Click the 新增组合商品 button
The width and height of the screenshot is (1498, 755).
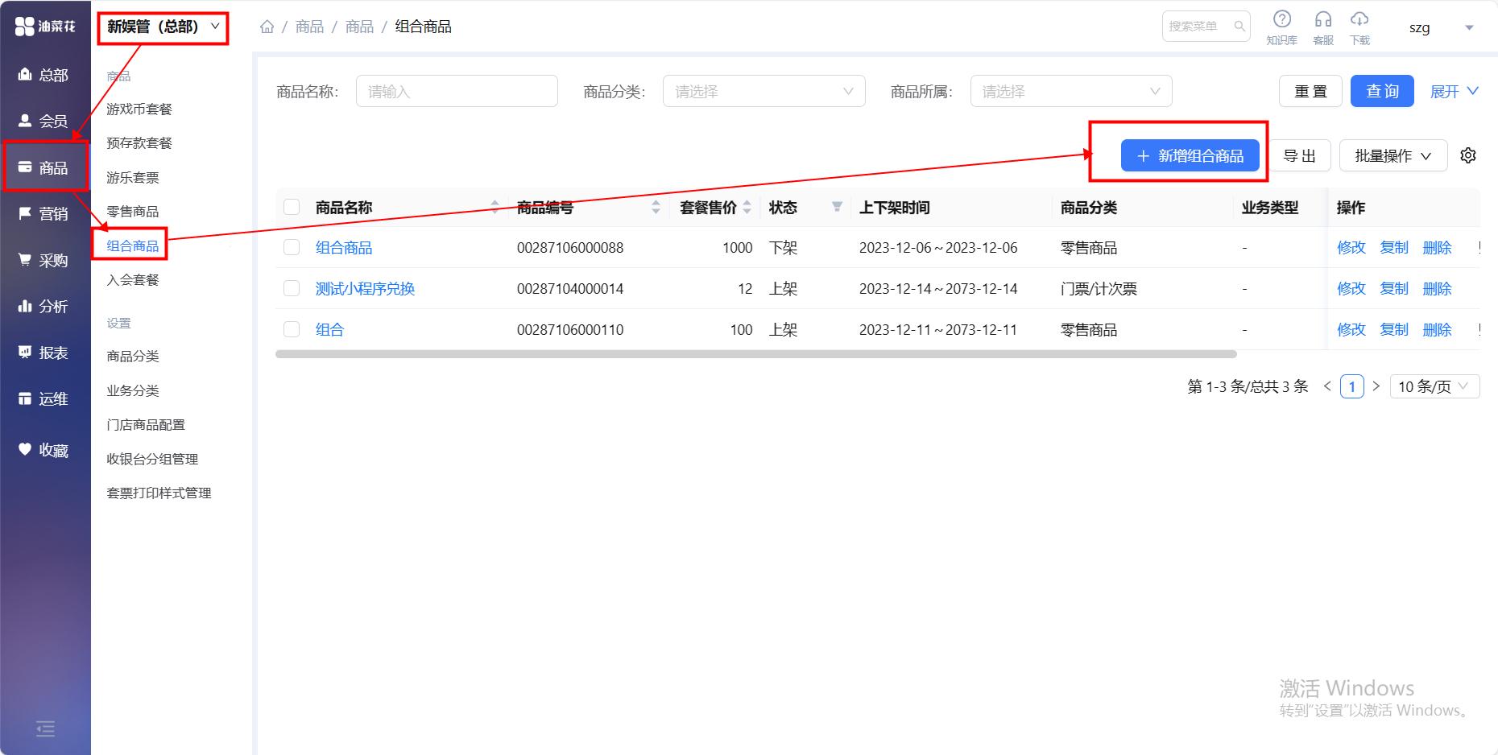[x=1190, y=156]
